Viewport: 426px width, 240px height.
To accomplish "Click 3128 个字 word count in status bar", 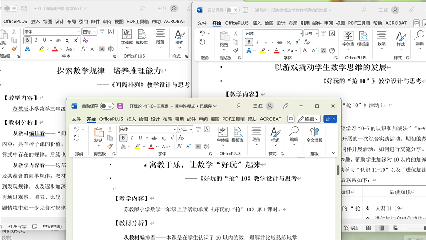I will (17, 226).
